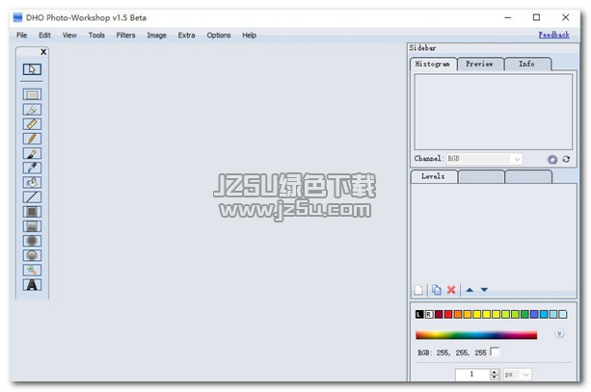
Task: Maximize the DHO Photo-Workshop window
Action: coord(536,17)
